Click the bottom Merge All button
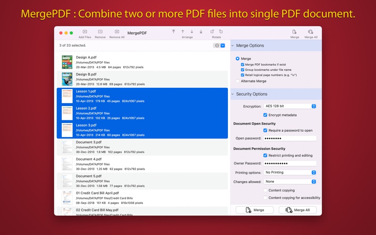Image resolution: width=376 pixels, height=235 pixels. [298, 210]
